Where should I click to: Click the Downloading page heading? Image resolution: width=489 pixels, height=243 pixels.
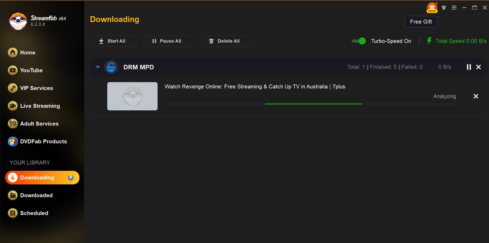pos(115,19)
